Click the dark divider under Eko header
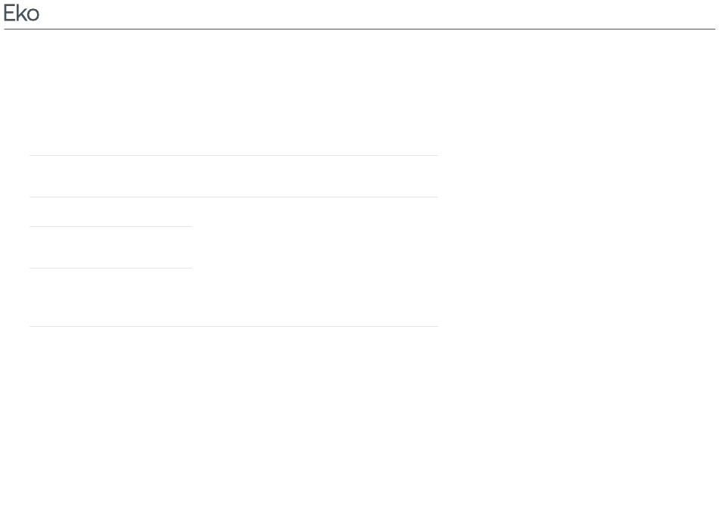This screenshot has height=528, width=719. [359, 29]
